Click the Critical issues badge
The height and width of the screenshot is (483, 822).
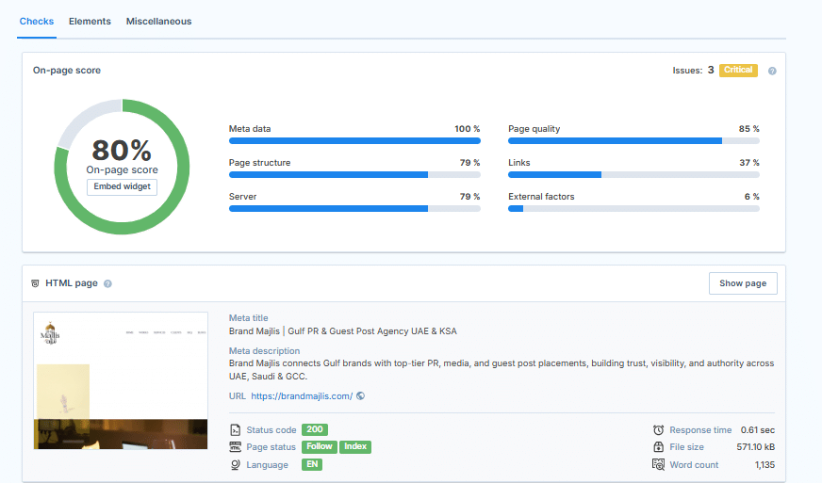(738, 71)
